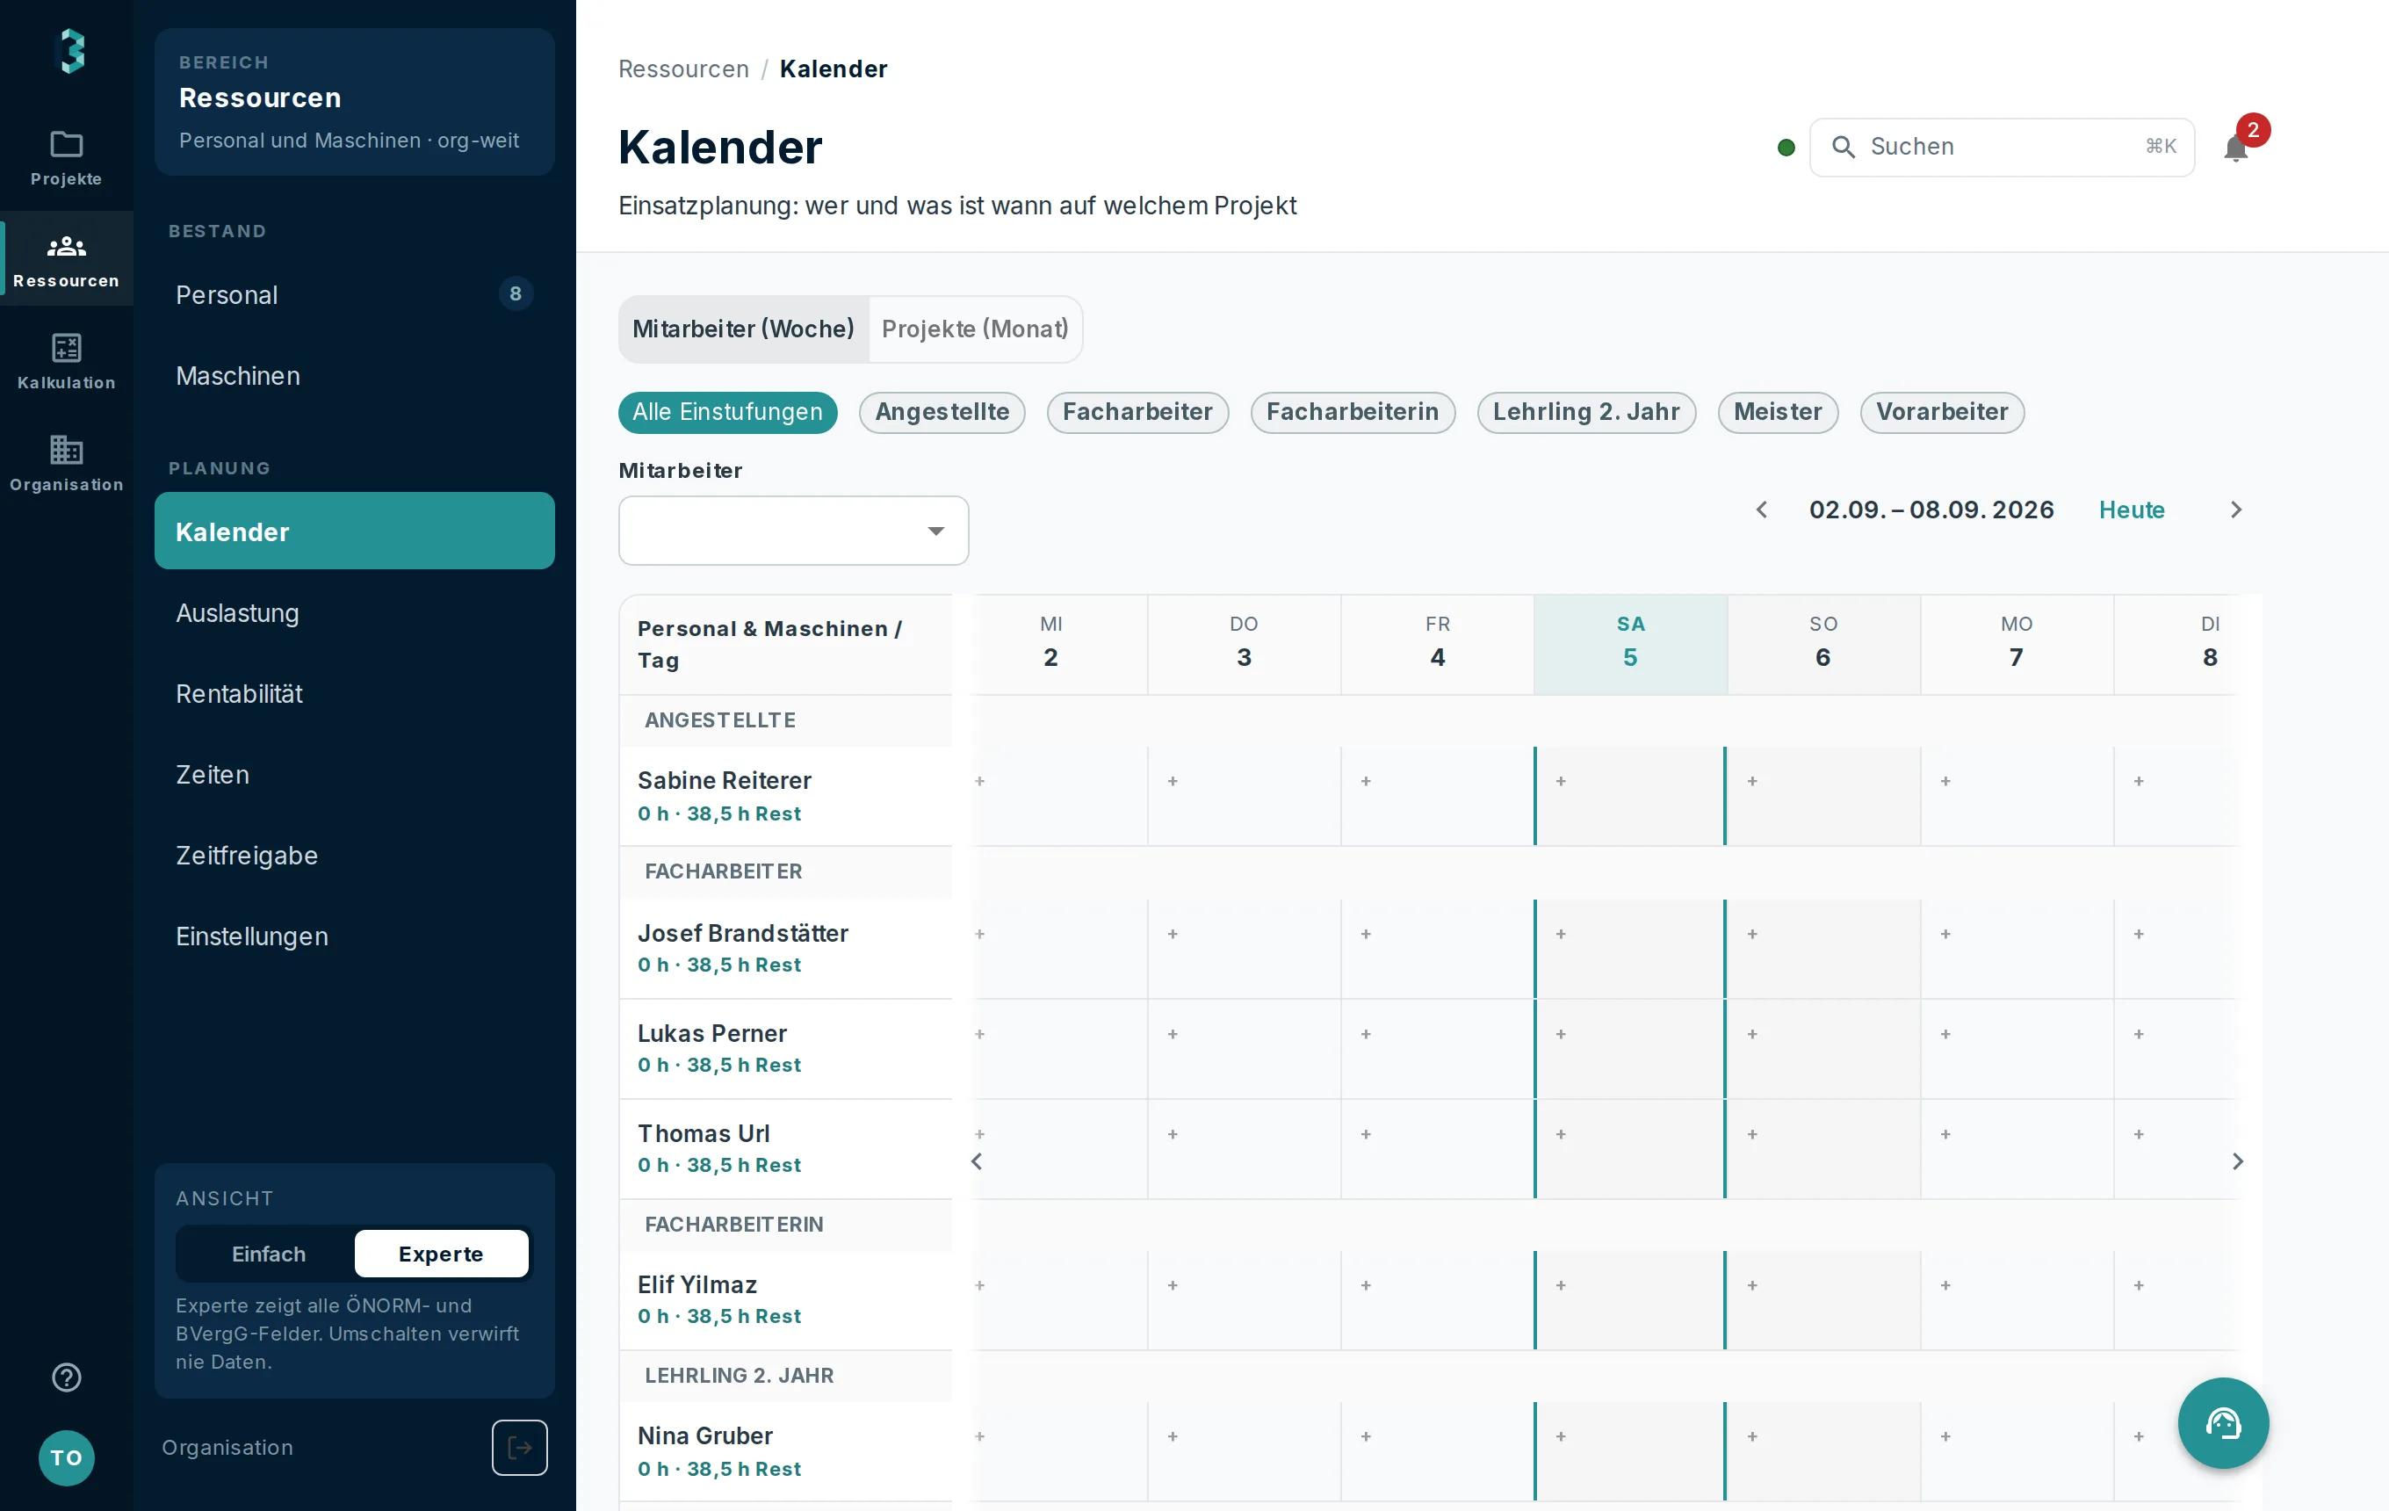This screenshot has height=1511, width=2389.
Task: Switch to Mitarbeiter (Woche) tab
Action: pos(743,329)
